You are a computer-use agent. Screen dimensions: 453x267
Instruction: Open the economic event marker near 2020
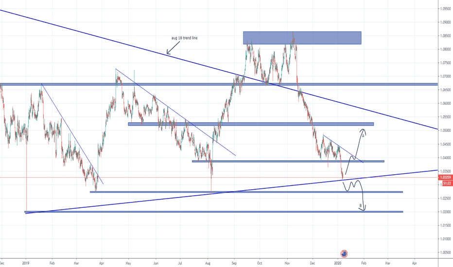[x=344, y=254]
